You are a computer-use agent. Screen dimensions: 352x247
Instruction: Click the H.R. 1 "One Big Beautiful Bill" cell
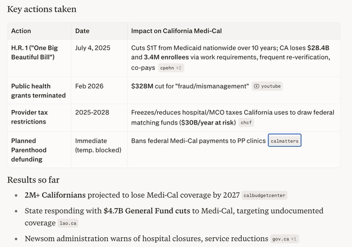pyautogui.click(x=35, y=53)
